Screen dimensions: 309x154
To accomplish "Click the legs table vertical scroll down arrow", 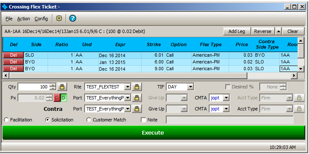I will (301, 69).
